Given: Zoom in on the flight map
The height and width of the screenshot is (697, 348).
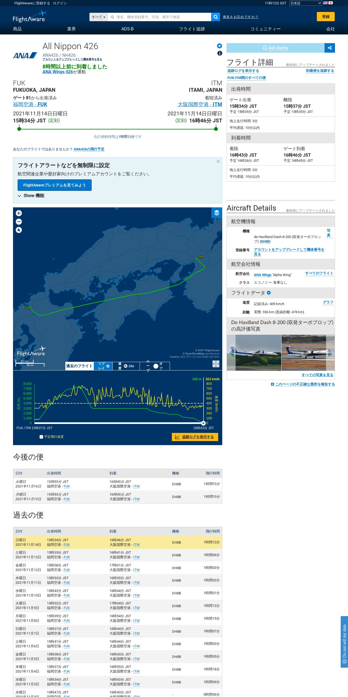Looking at the screenshot, I should tap(19, 213).
